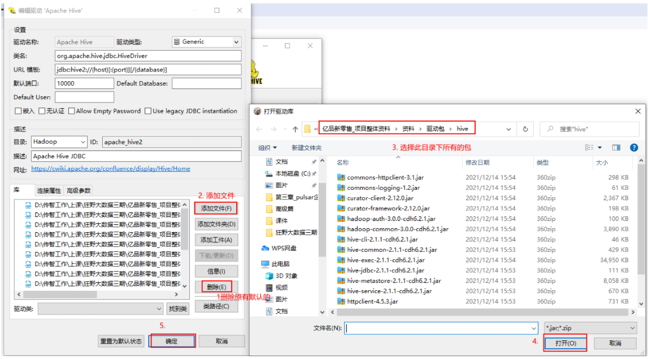Switch to the 高级参数 tab
The width and height of the screenshot is (648, 359).
click(x=79, y=190)
